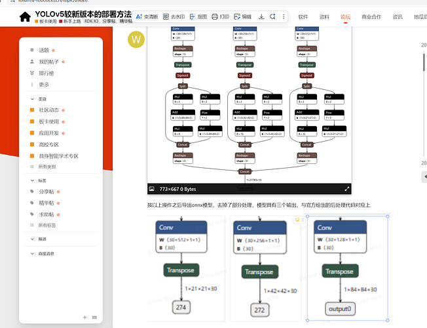Click the 抠图 cutout tool
Screen dimensions: 427x328
click(x=198, y=16)
